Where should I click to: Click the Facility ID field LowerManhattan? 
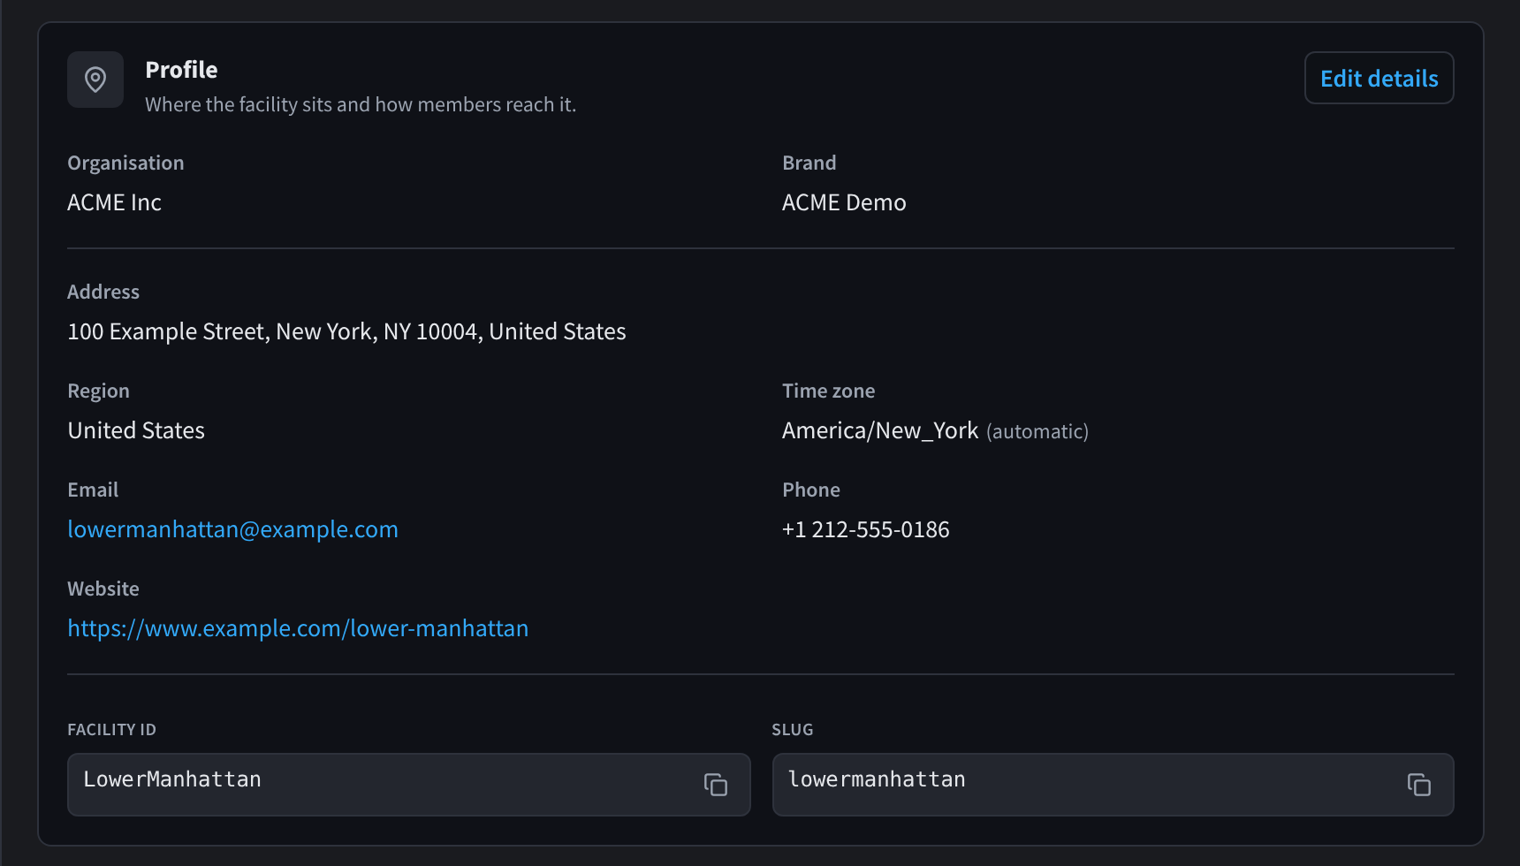click(409, 785)
